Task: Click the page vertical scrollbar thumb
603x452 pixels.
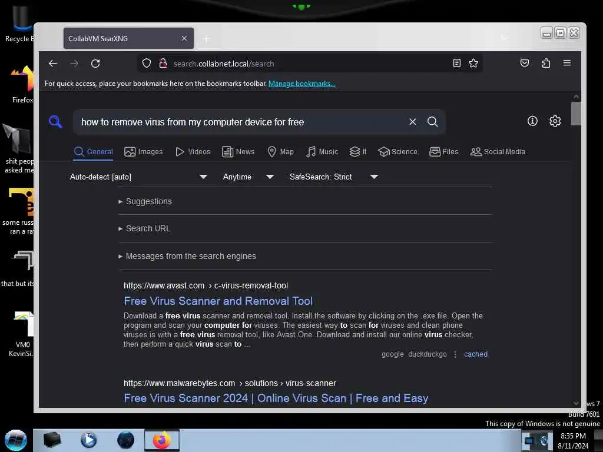Action: (x=576, y=114)
